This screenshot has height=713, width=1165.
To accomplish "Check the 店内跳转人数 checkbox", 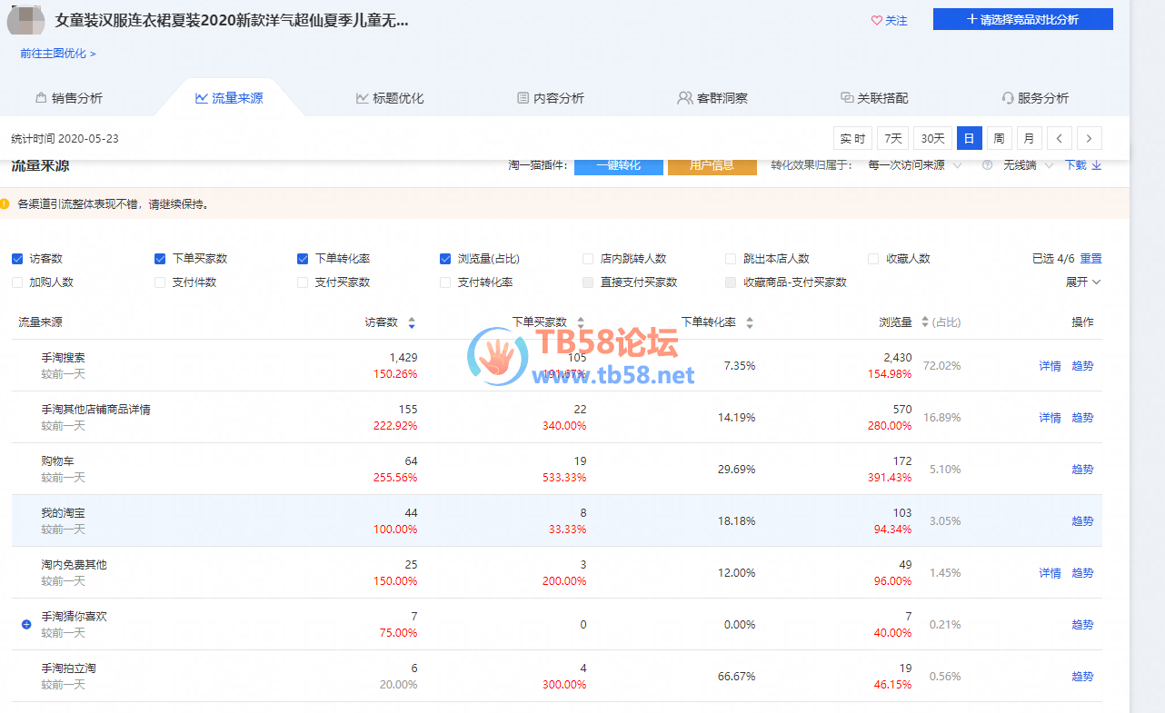I will click(x=588, y=259).
